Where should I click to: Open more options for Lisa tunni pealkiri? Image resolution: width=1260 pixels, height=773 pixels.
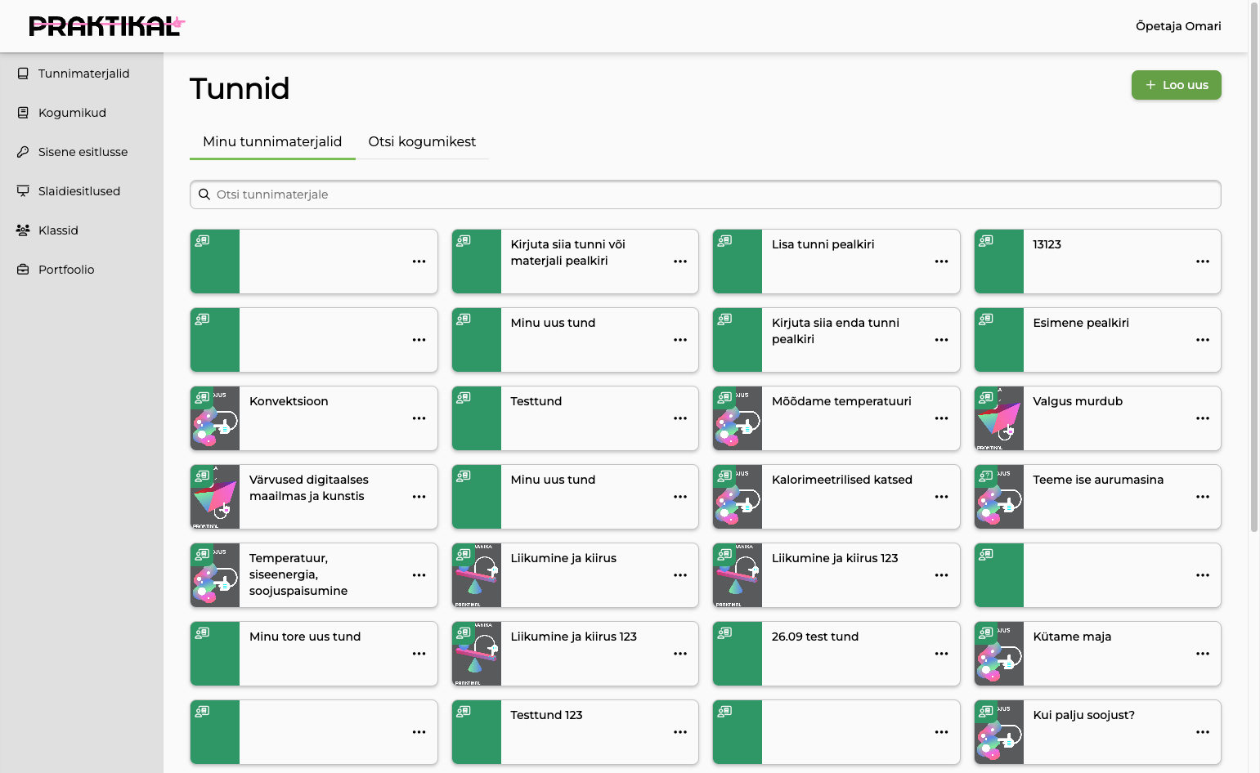(942, 261)
